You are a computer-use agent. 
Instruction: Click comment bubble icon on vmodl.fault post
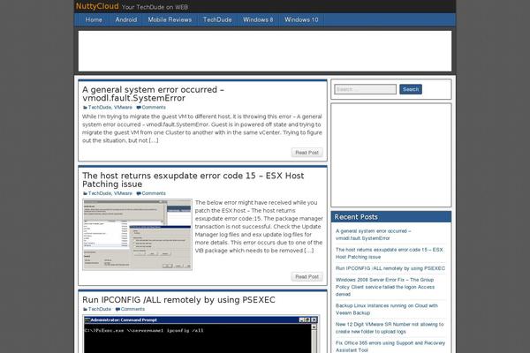tap(139, 108)
